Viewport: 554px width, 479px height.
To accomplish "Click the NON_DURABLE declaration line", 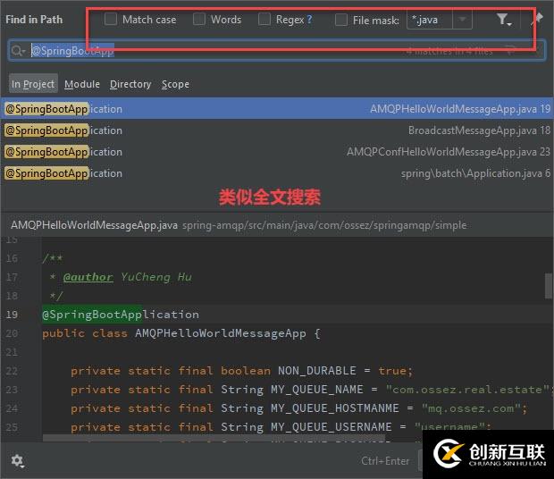I will [x=241, y=371].
